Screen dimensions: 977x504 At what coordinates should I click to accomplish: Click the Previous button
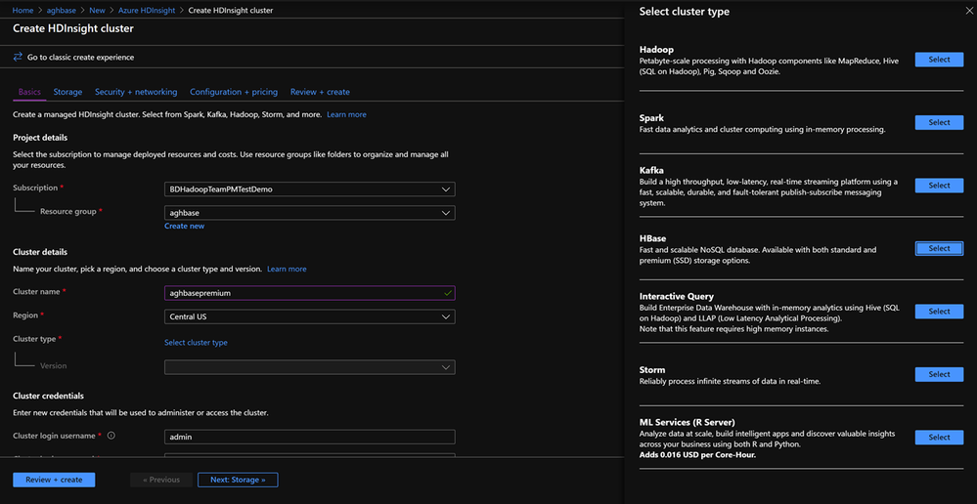(x=161, y=480)
